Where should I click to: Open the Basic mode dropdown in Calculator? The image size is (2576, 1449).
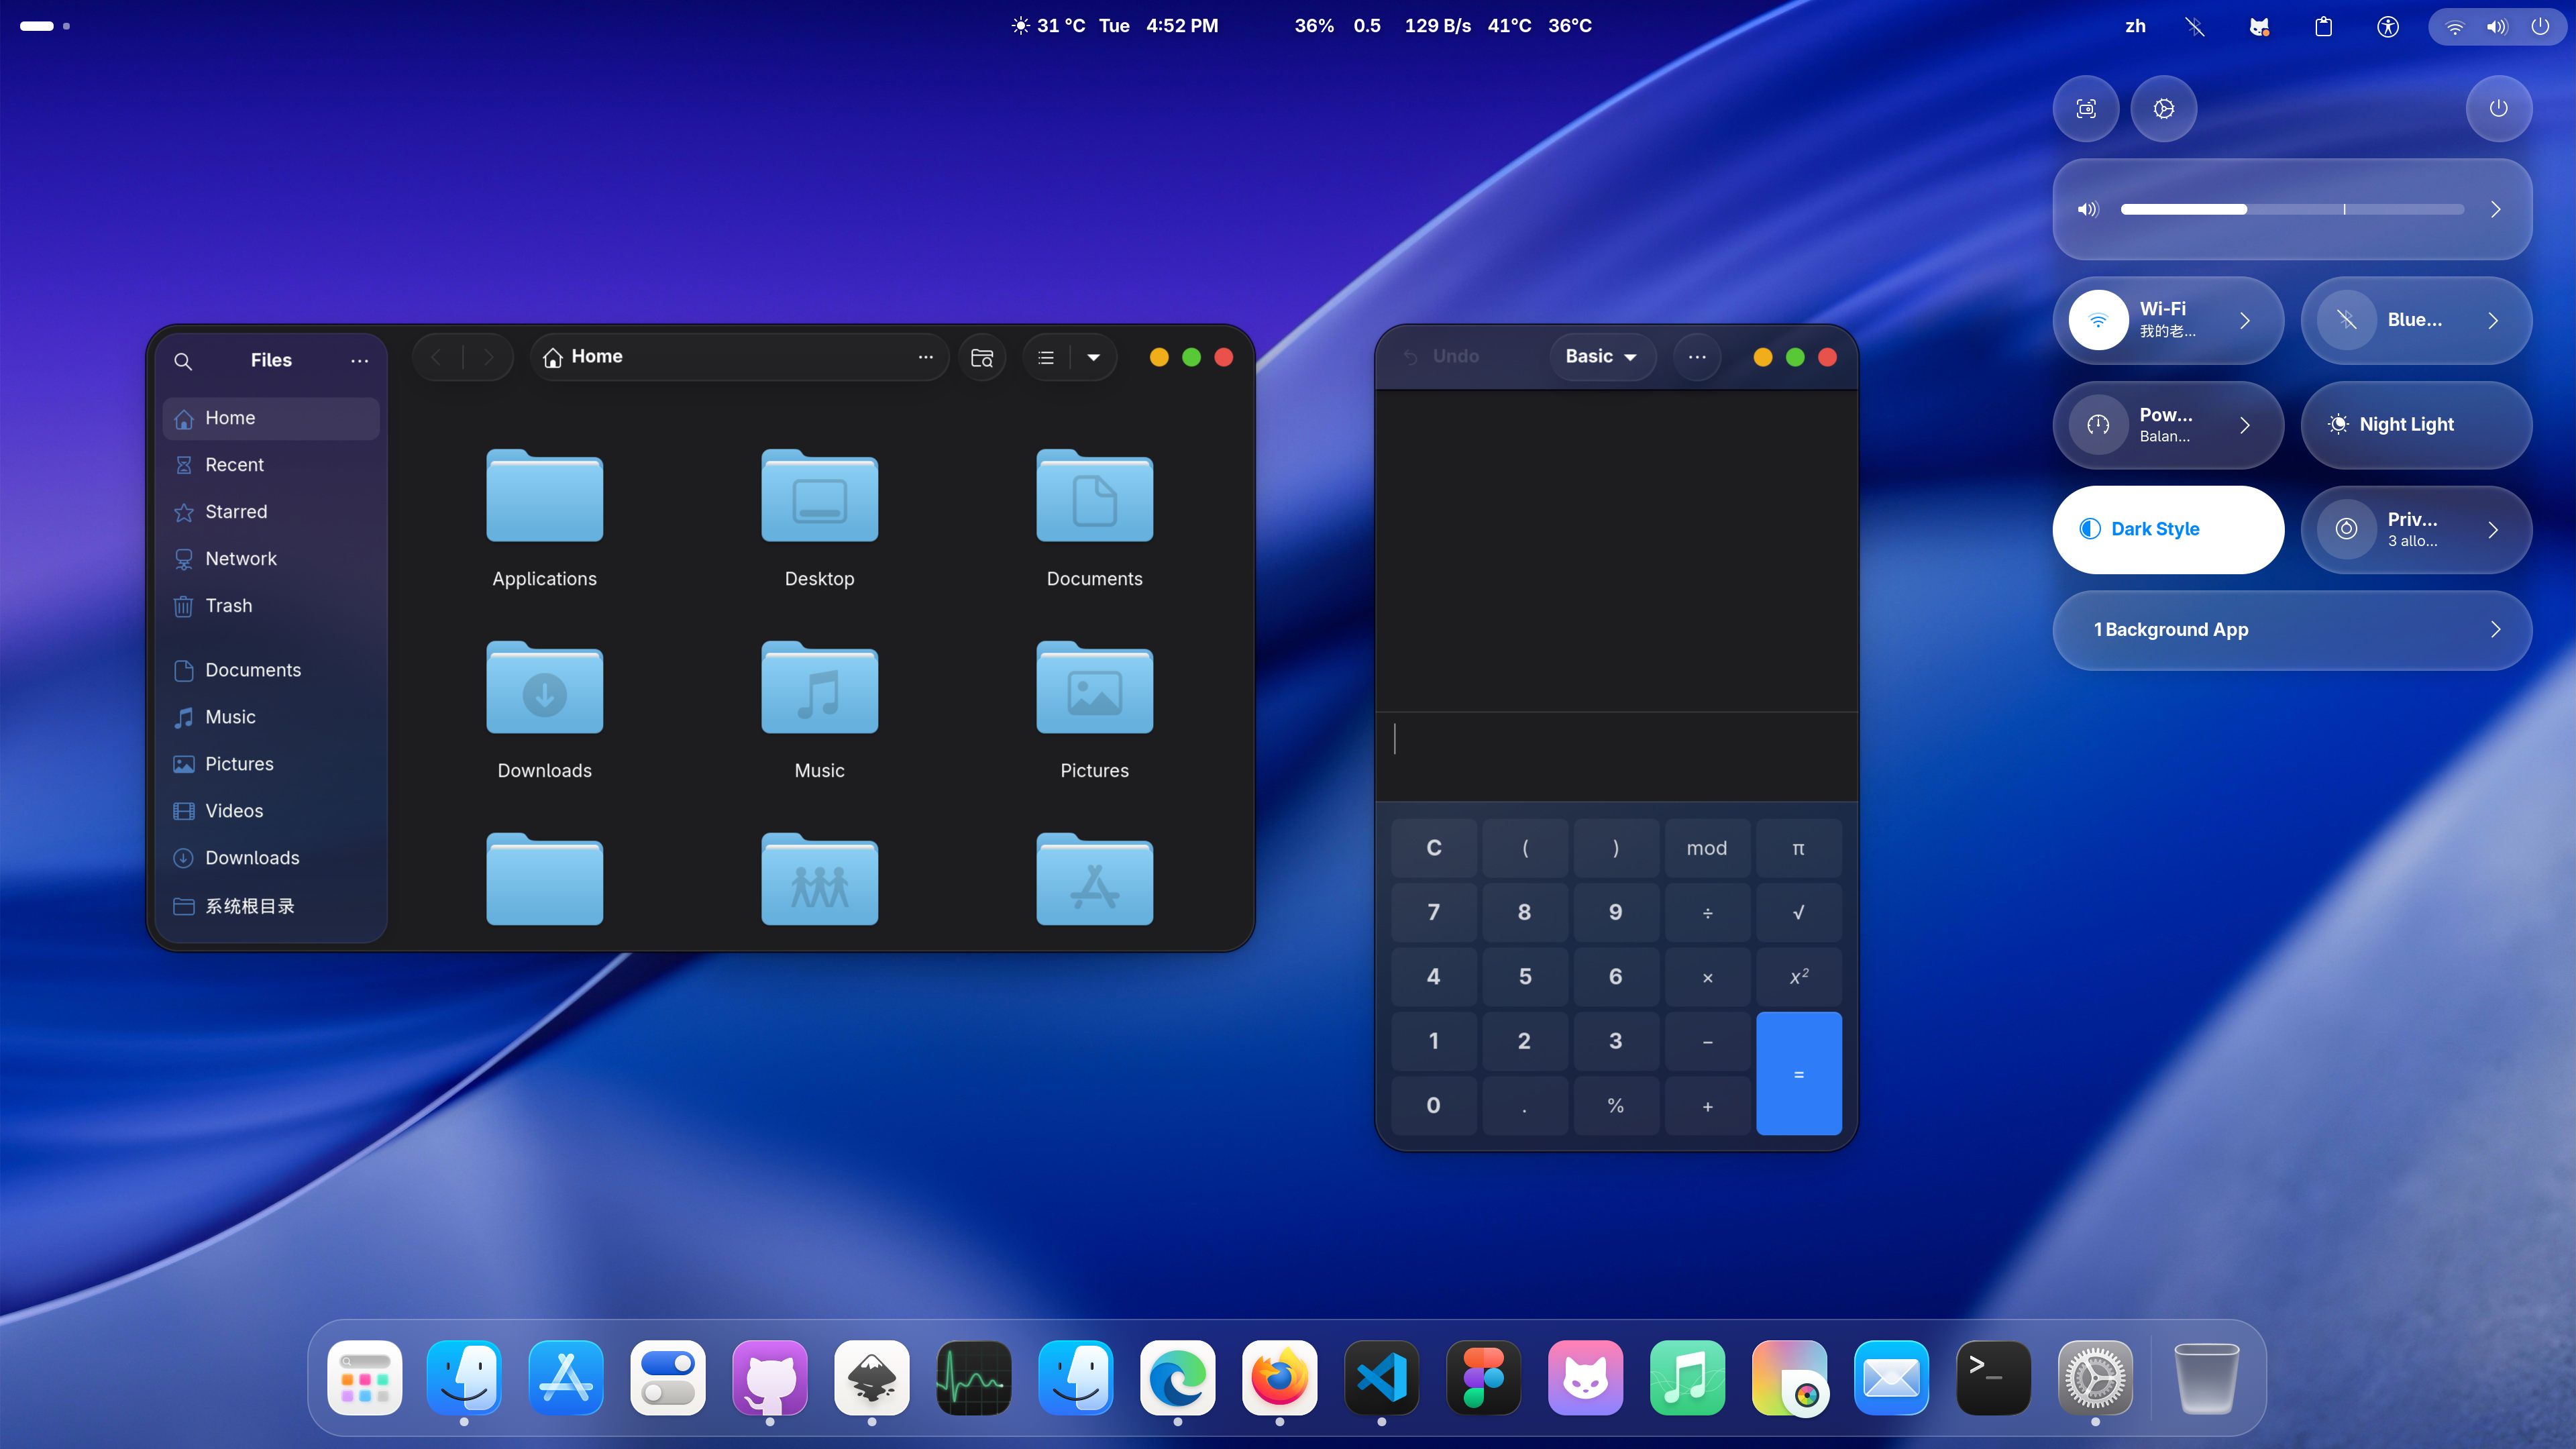(1601, 356)
